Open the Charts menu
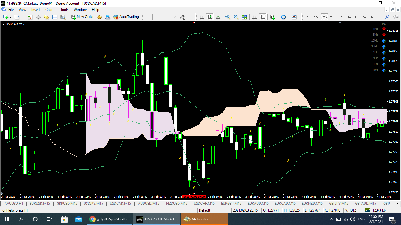This screenshot has width=401, height=225. (50, 10)
